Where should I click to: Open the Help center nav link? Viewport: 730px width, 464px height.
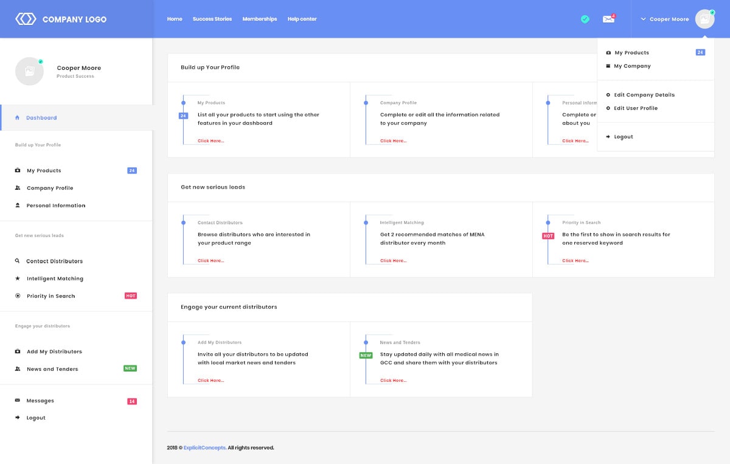(302, 19)
